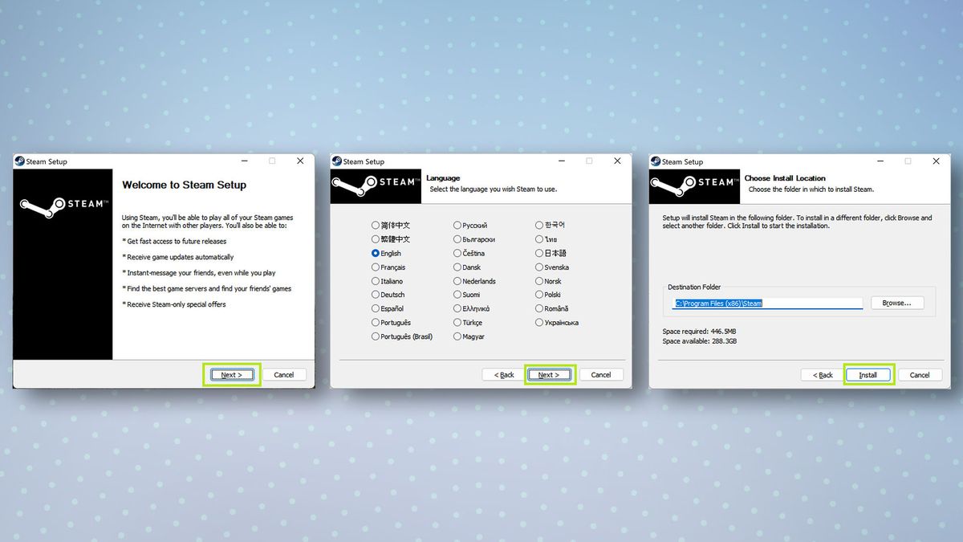This screenshot has height=542, width=963.
Task: Click the Steam logo banner in the Welcome window
Action: [x=63, y=205]
